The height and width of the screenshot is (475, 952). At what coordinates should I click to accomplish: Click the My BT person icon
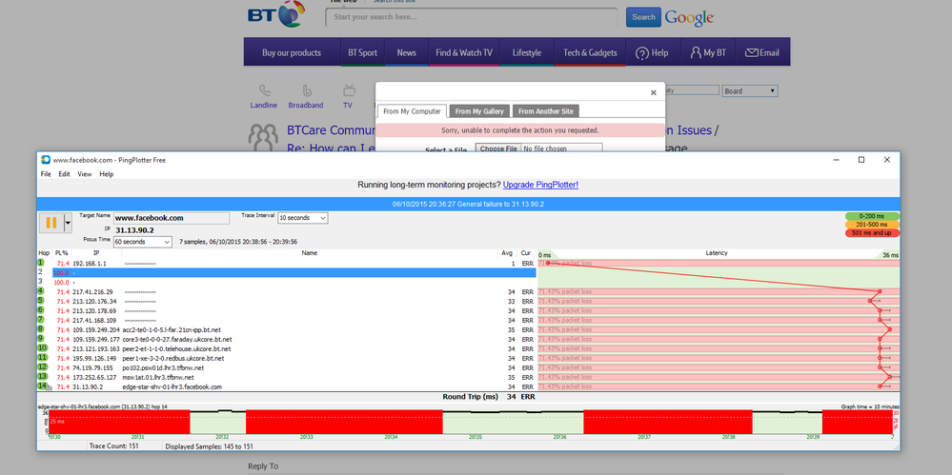coord(695,52)
